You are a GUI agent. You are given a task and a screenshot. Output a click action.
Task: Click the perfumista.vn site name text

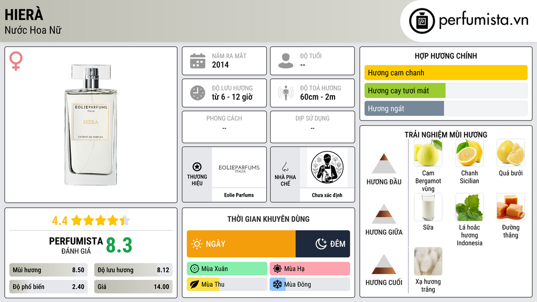click(x=484, y=20)
